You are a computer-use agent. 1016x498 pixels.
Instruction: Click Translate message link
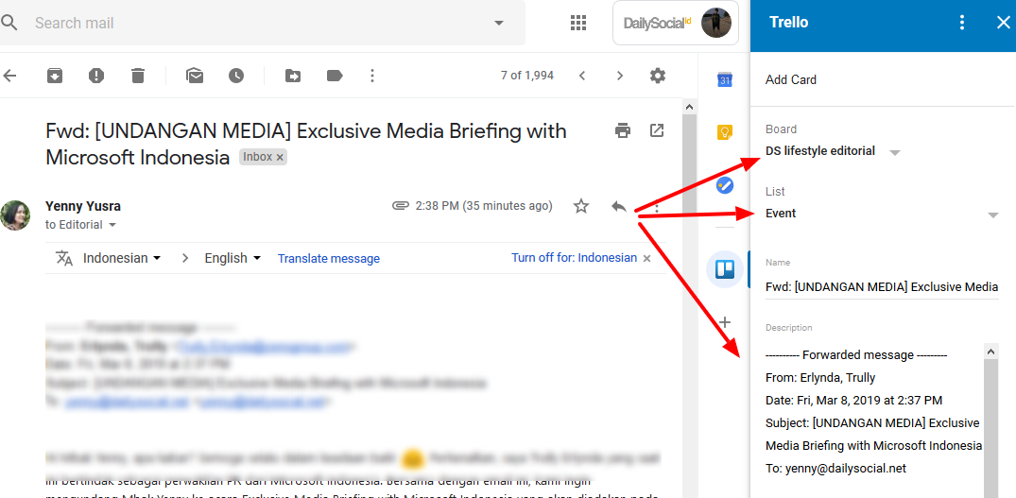[x=329, y=258]
